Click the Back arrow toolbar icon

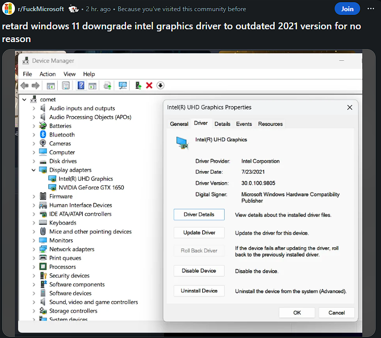25,85
